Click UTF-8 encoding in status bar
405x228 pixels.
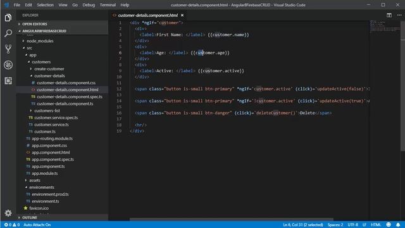tap(352, 225)
